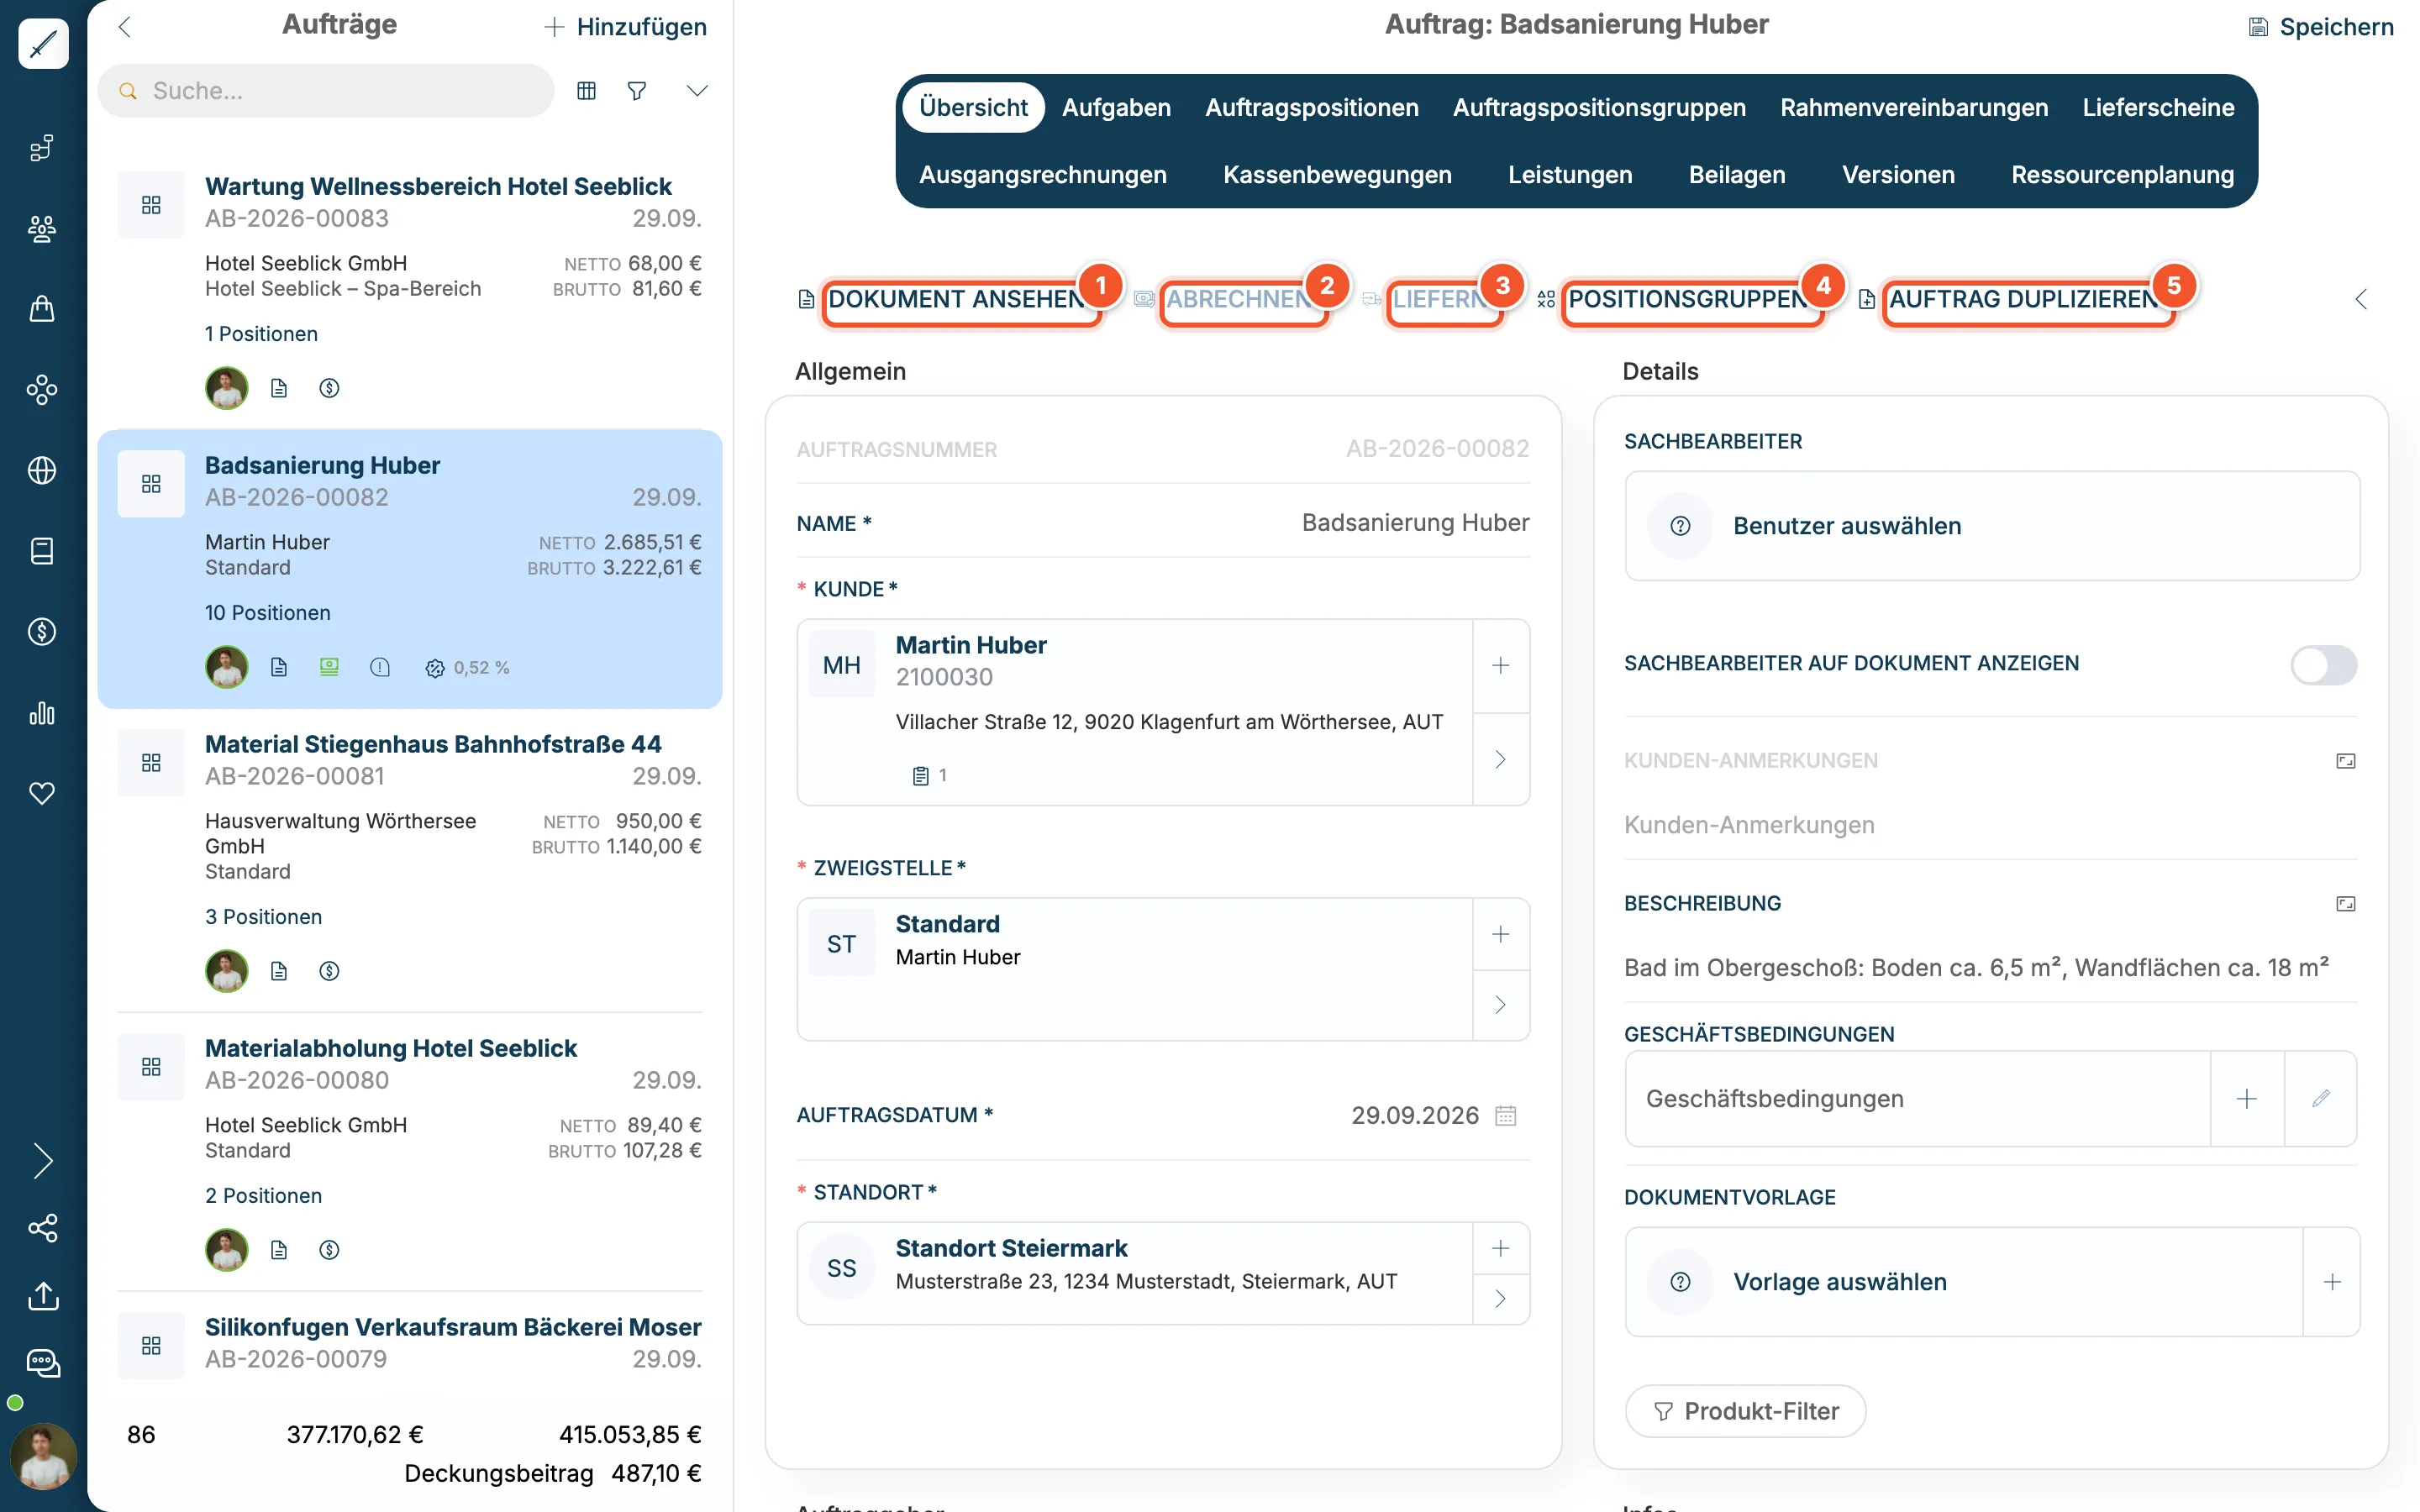
Task: Open the Versionen tab
Action: click(x=1898, y=175)
